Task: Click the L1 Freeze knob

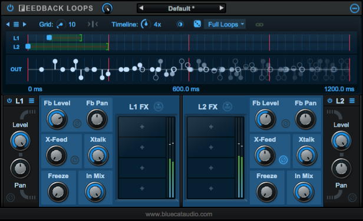Action: [x=58, y=192]
